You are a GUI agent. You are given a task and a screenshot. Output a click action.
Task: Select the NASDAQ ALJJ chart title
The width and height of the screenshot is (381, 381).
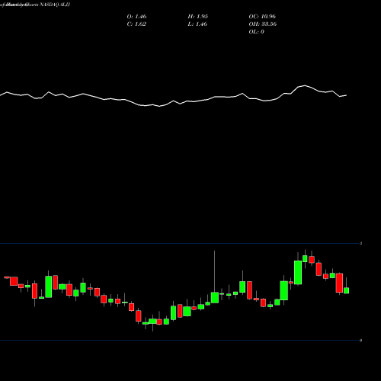(x=55, y=5)
